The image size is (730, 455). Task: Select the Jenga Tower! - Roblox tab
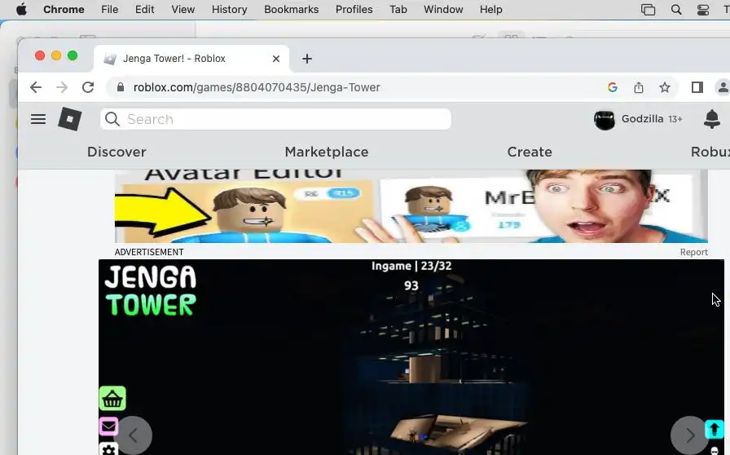pos(191,59)
